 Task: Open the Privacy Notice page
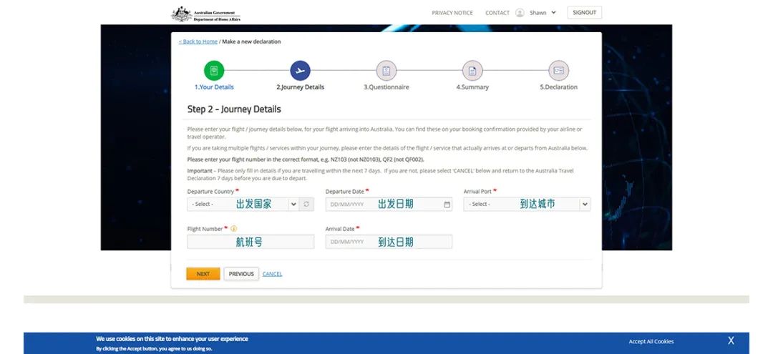click(x=452, y=13)
